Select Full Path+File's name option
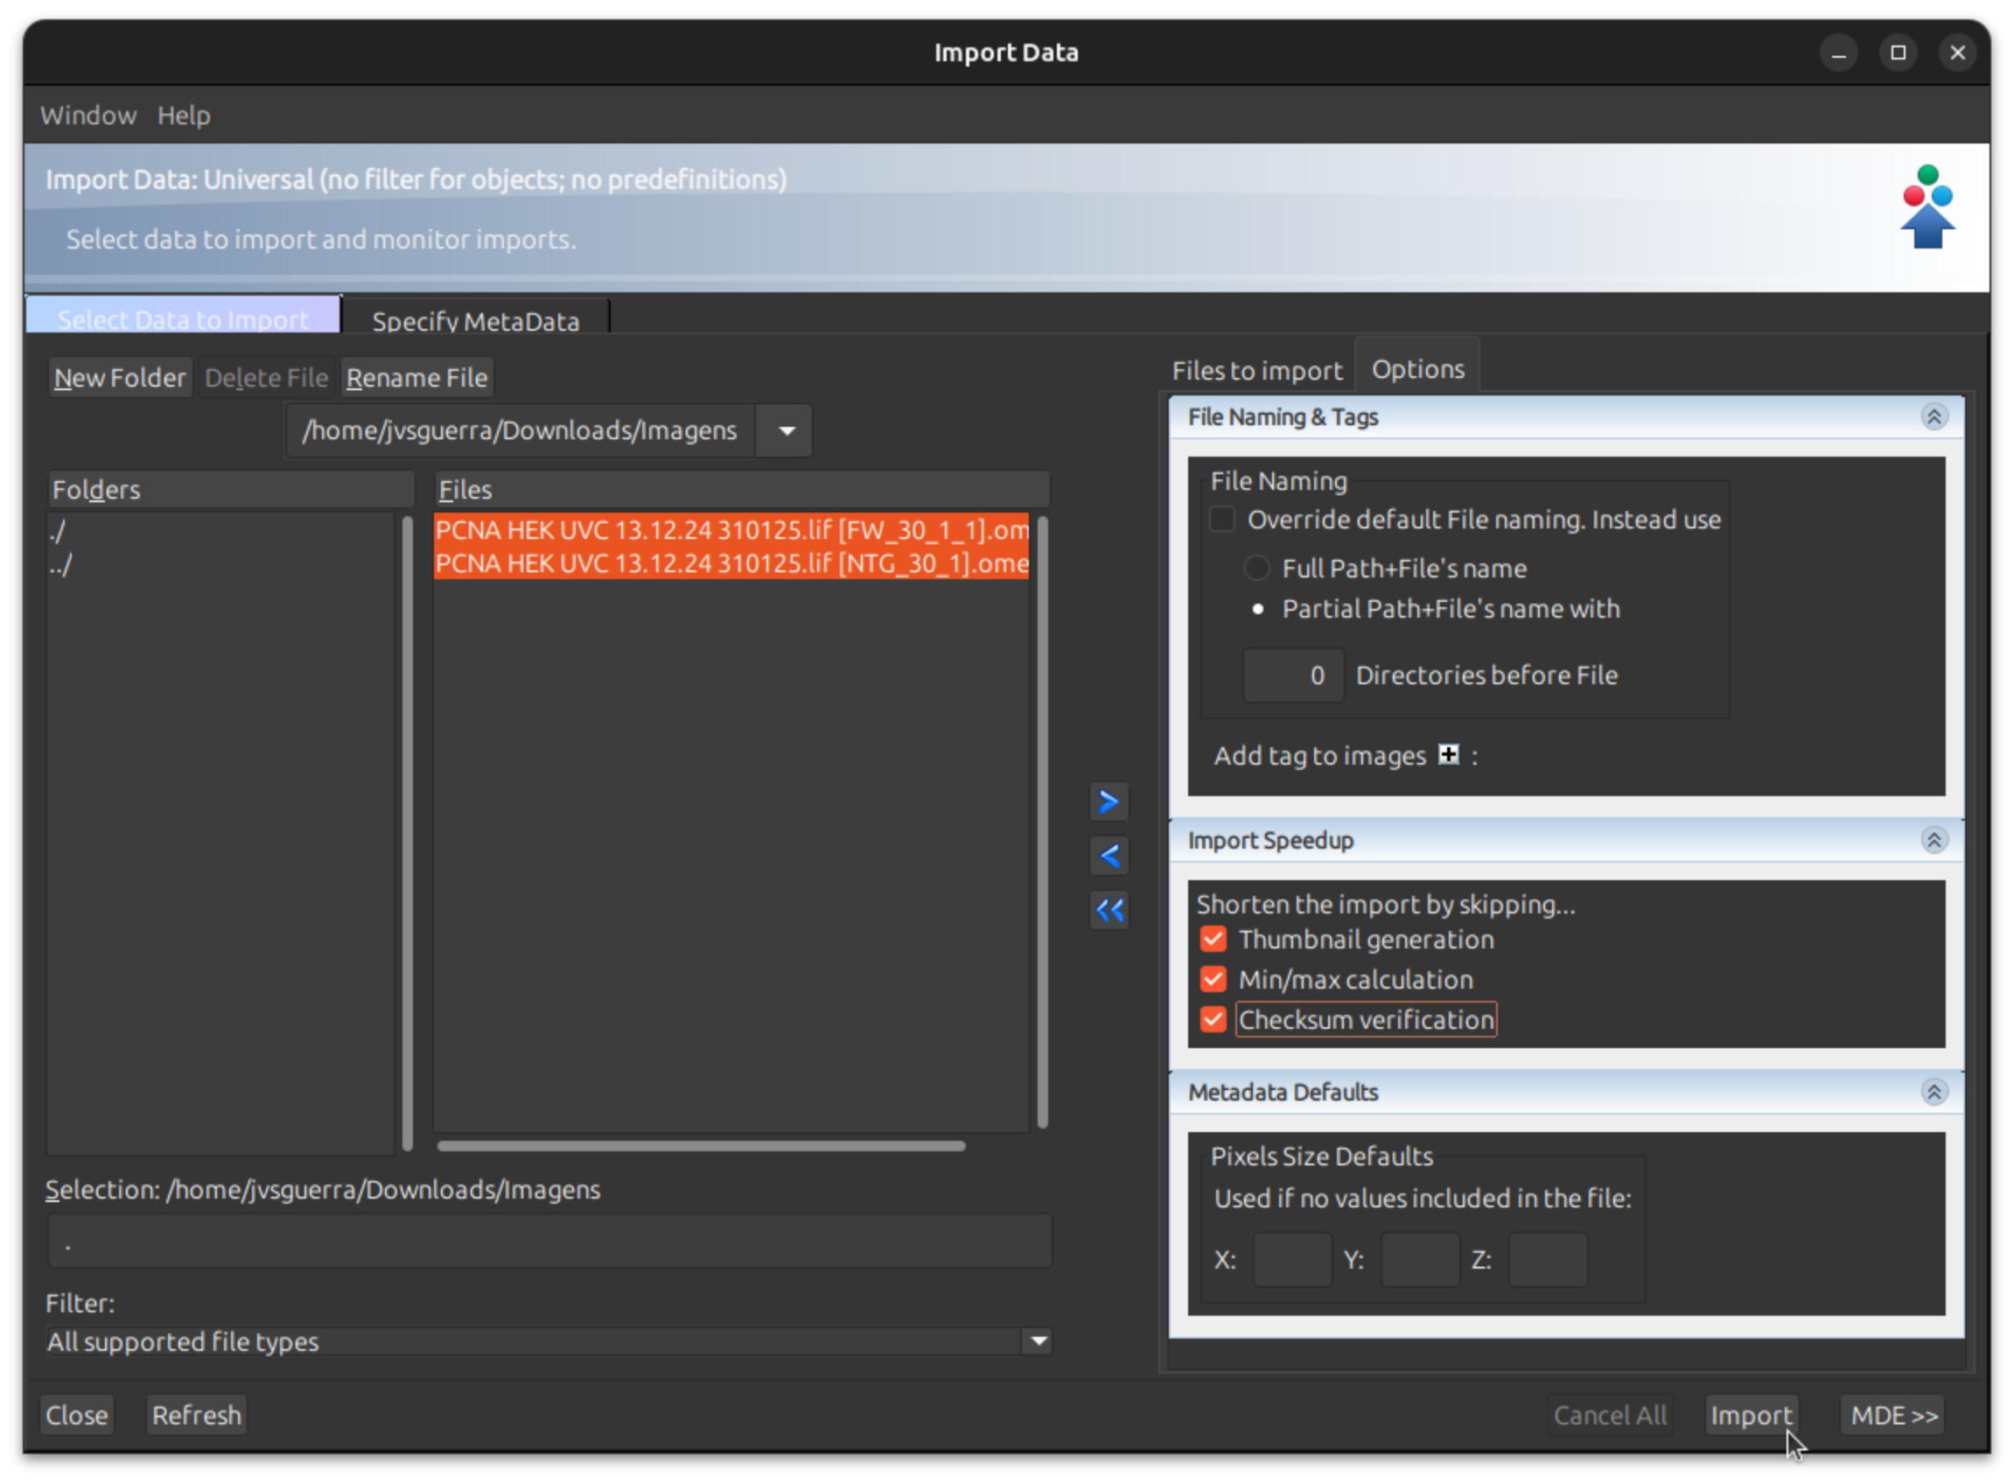Screen dimensions: 2014x1482 tap(1255, 568)
